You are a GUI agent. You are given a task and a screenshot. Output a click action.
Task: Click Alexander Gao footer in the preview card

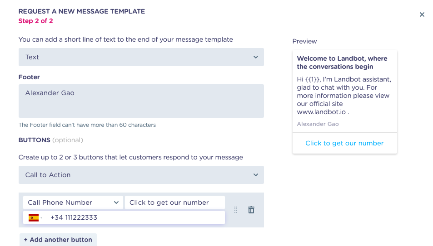coord(318,124)
